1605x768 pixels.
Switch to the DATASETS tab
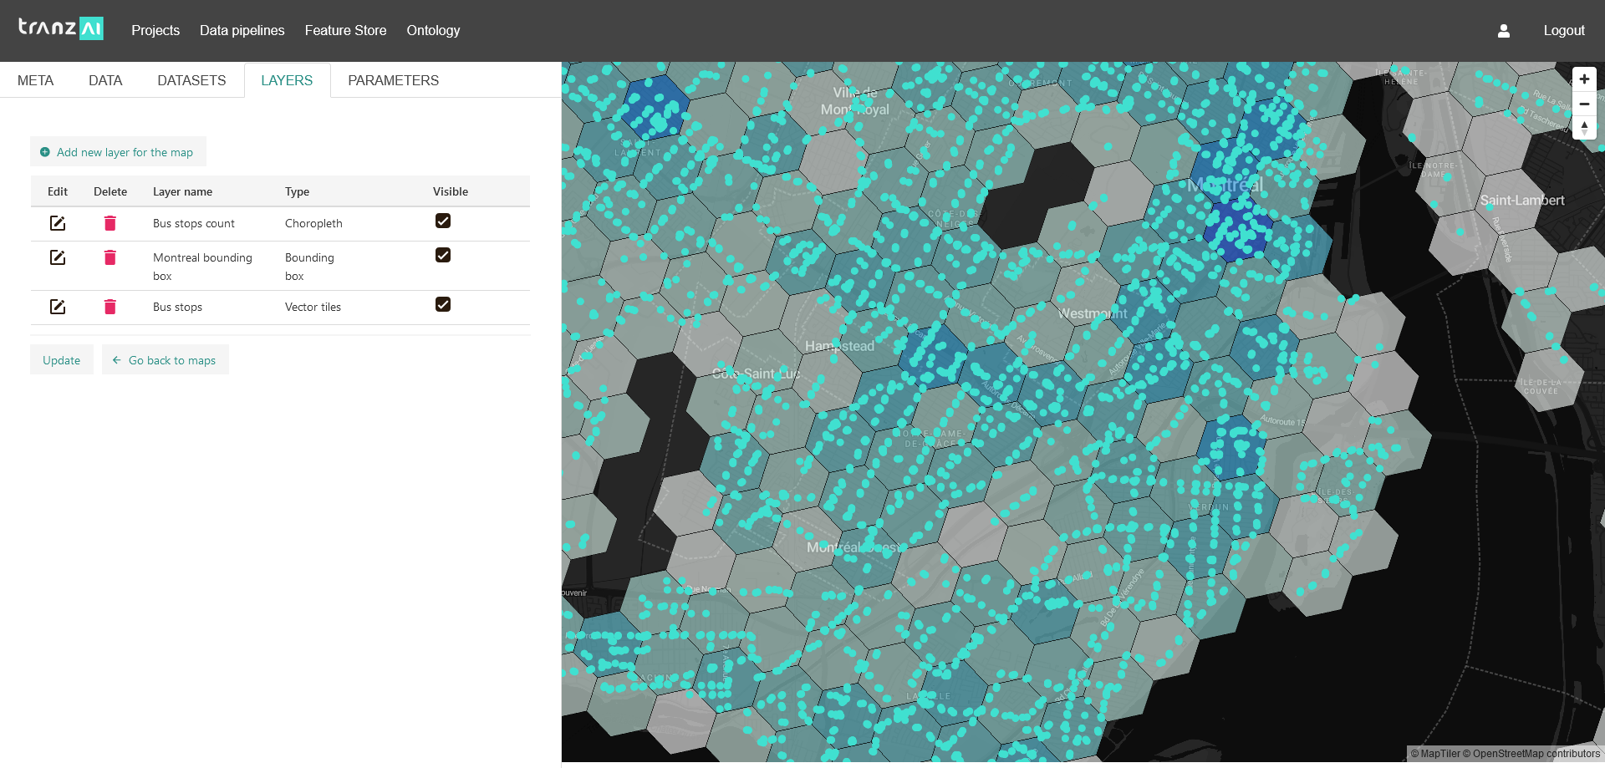click(x=191, y=80)
